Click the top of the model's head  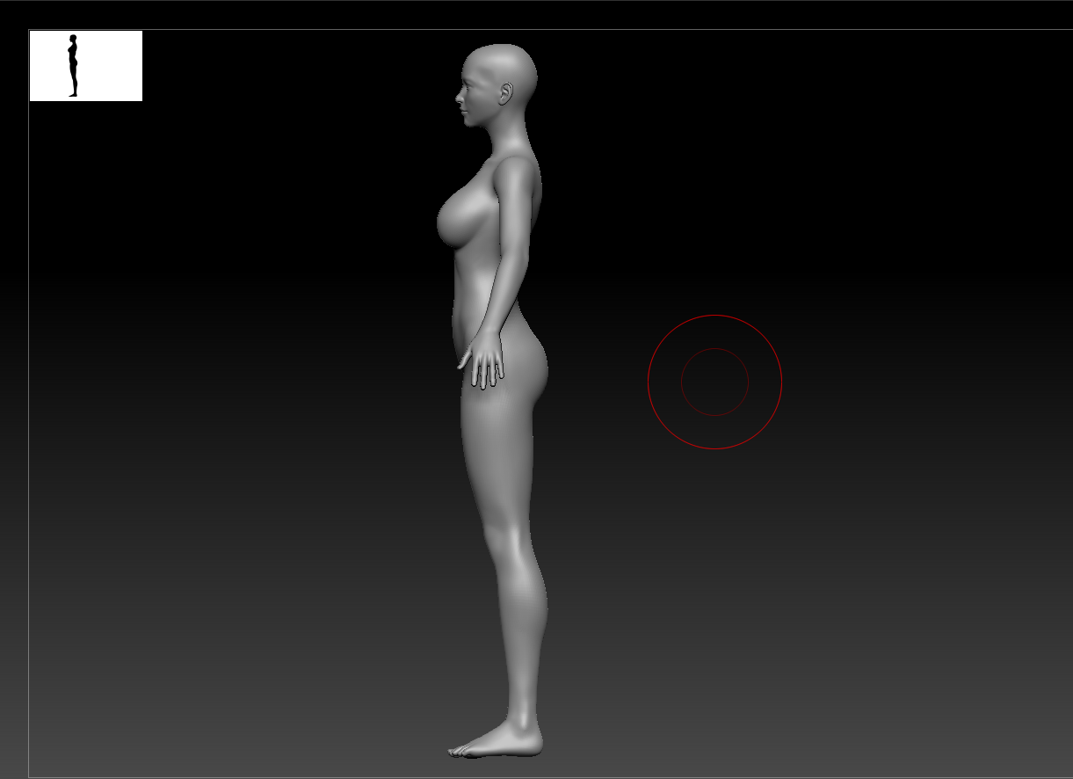click(x=499, y=47)
